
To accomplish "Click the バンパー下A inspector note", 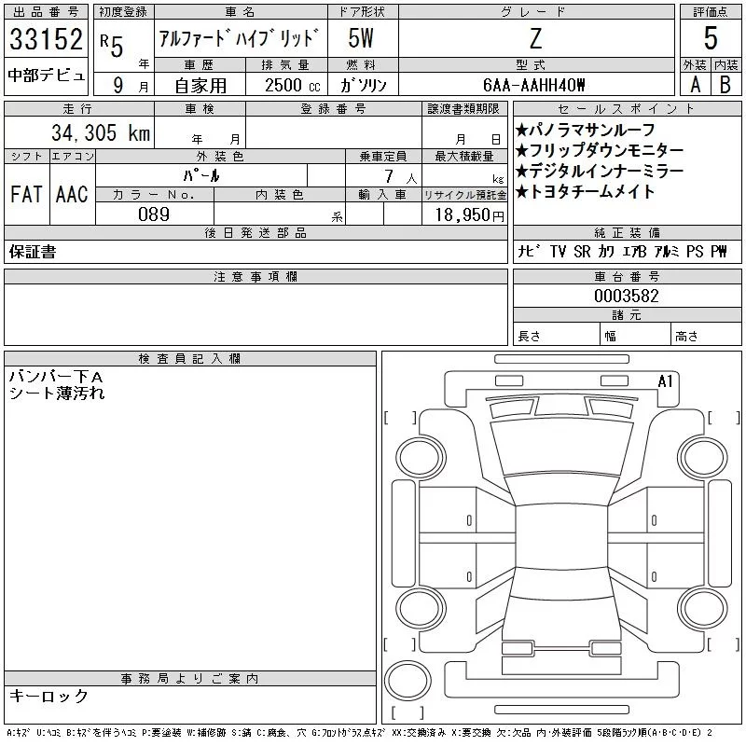I will (55, 377).
